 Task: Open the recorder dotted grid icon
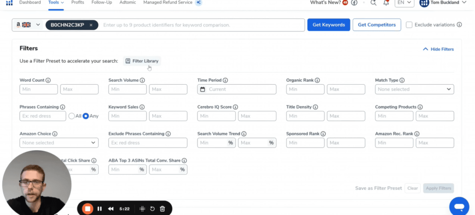[x=142, y=209]
